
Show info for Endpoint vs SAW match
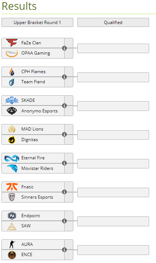click(x=64, y=221)
